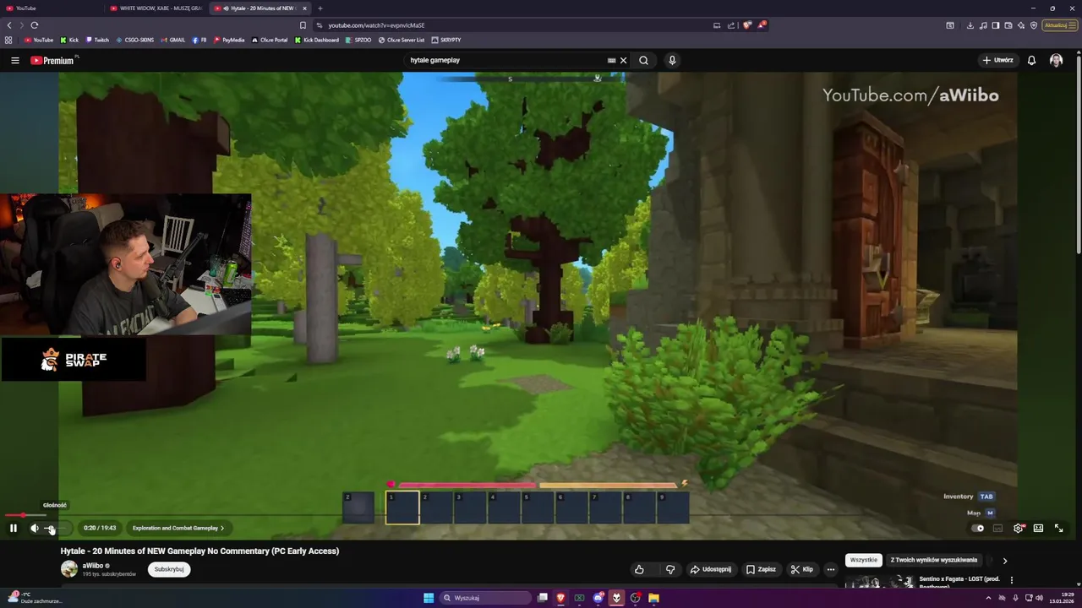Open the Leo AI sparkle icon
1082x608 pixels.
(x=1021, y=25)
